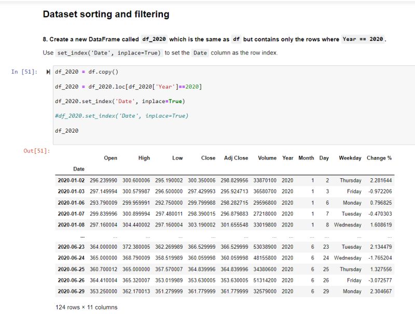The height and width of the screenshot is (314, 415).
Task: Click Open value 364.410004
Action: [103, 280]
